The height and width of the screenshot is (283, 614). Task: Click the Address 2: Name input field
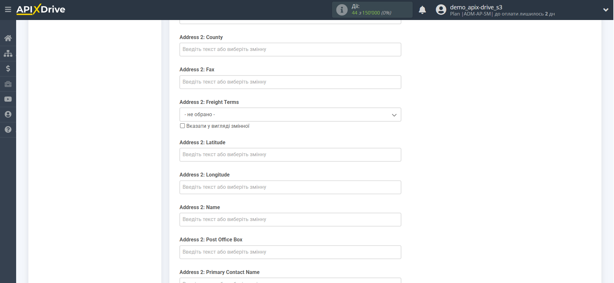(290, 219)
